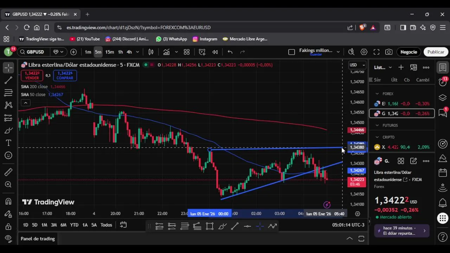Select the EURUSD row showing -0,30%
Image resolution: width=450 pixels, height=253 pixels.
402,104
